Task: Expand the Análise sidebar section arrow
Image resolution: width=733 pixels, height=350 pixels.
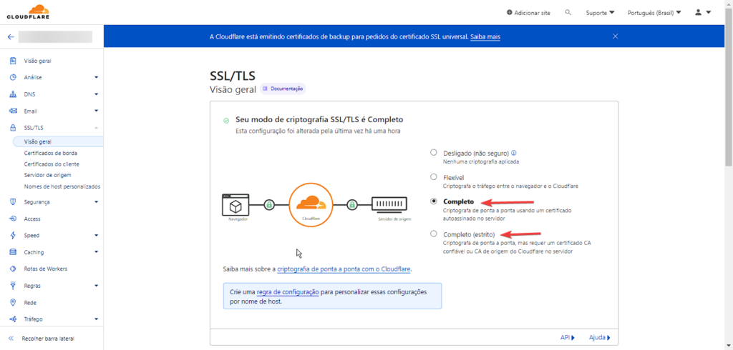Action: [97, 77]
